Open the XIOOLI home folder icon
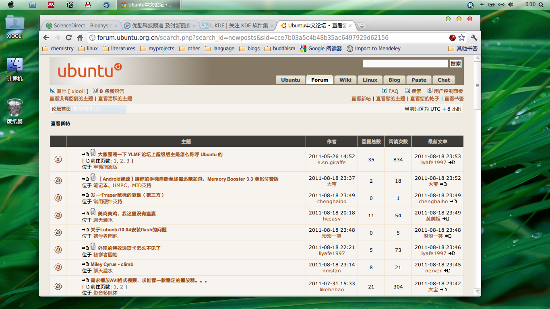Viewport: 550px width, 309px height. (x=15, y=27)
